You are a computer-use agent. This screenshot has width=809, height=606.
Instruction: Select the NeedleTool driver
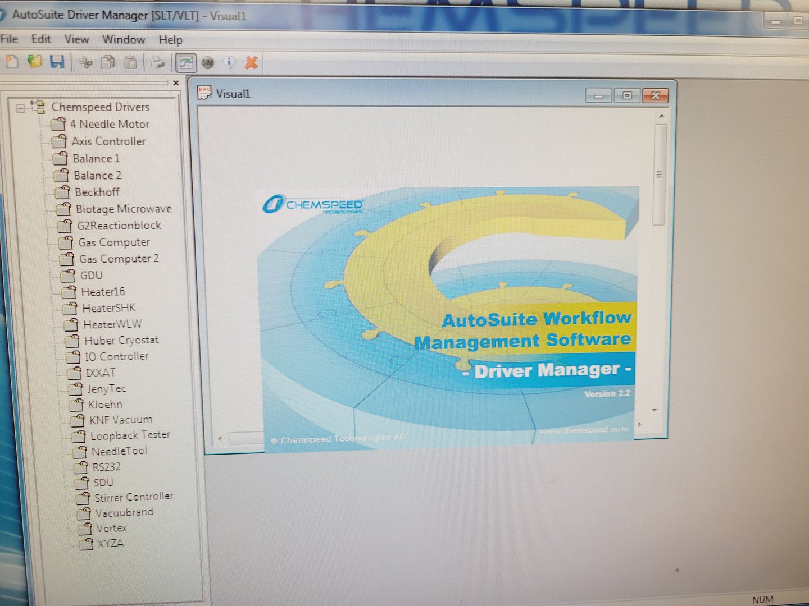[119, 451]
